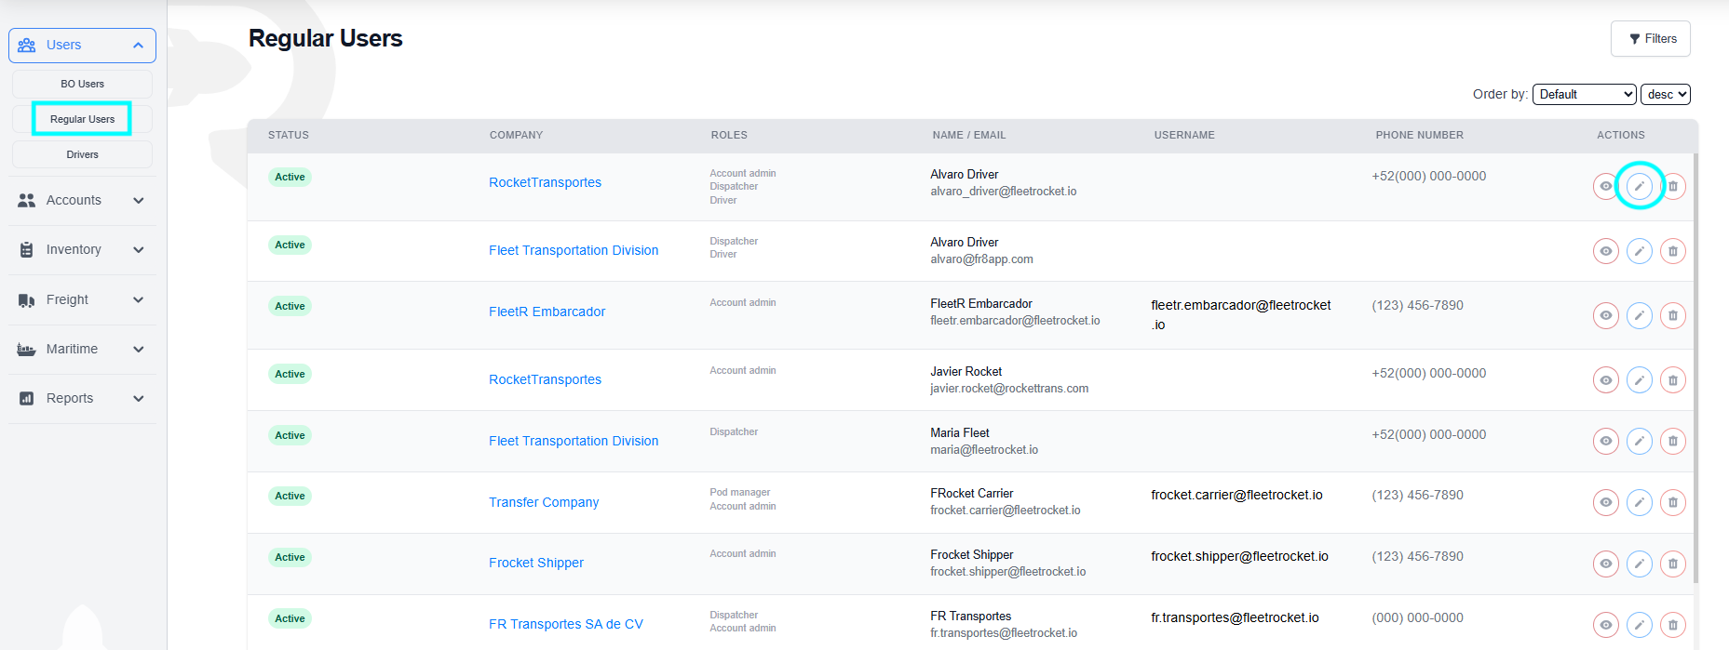The image size is (1729, 650).
Task: Delete the alvaro@fr8app.com user
Action: pos(1672,251)
